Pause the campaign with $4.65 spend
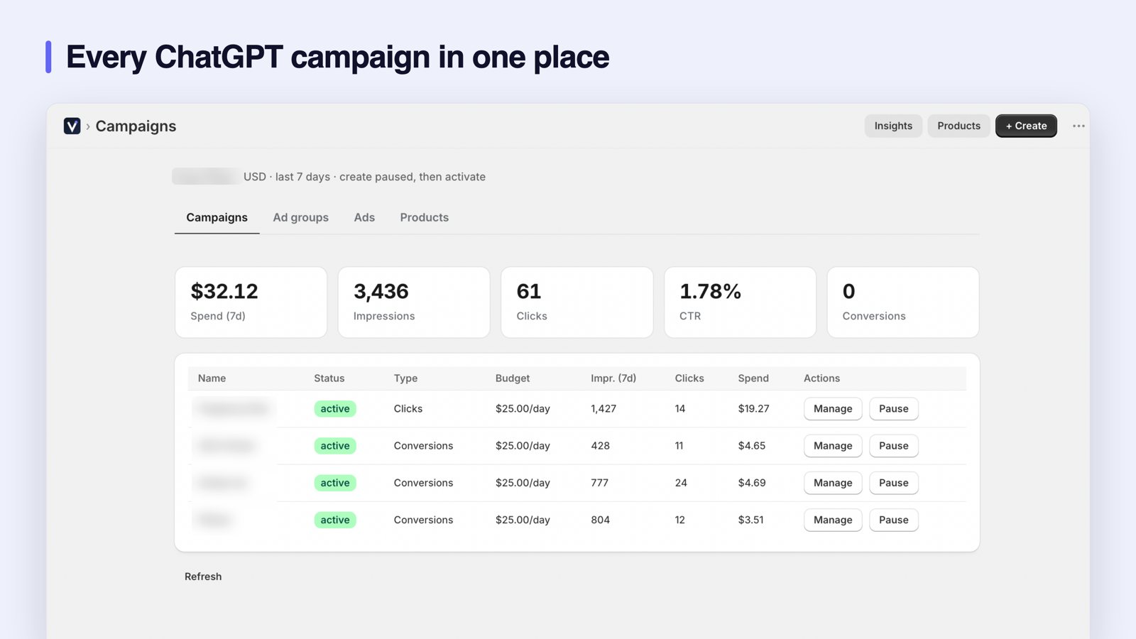 click(x=893, y=445)
